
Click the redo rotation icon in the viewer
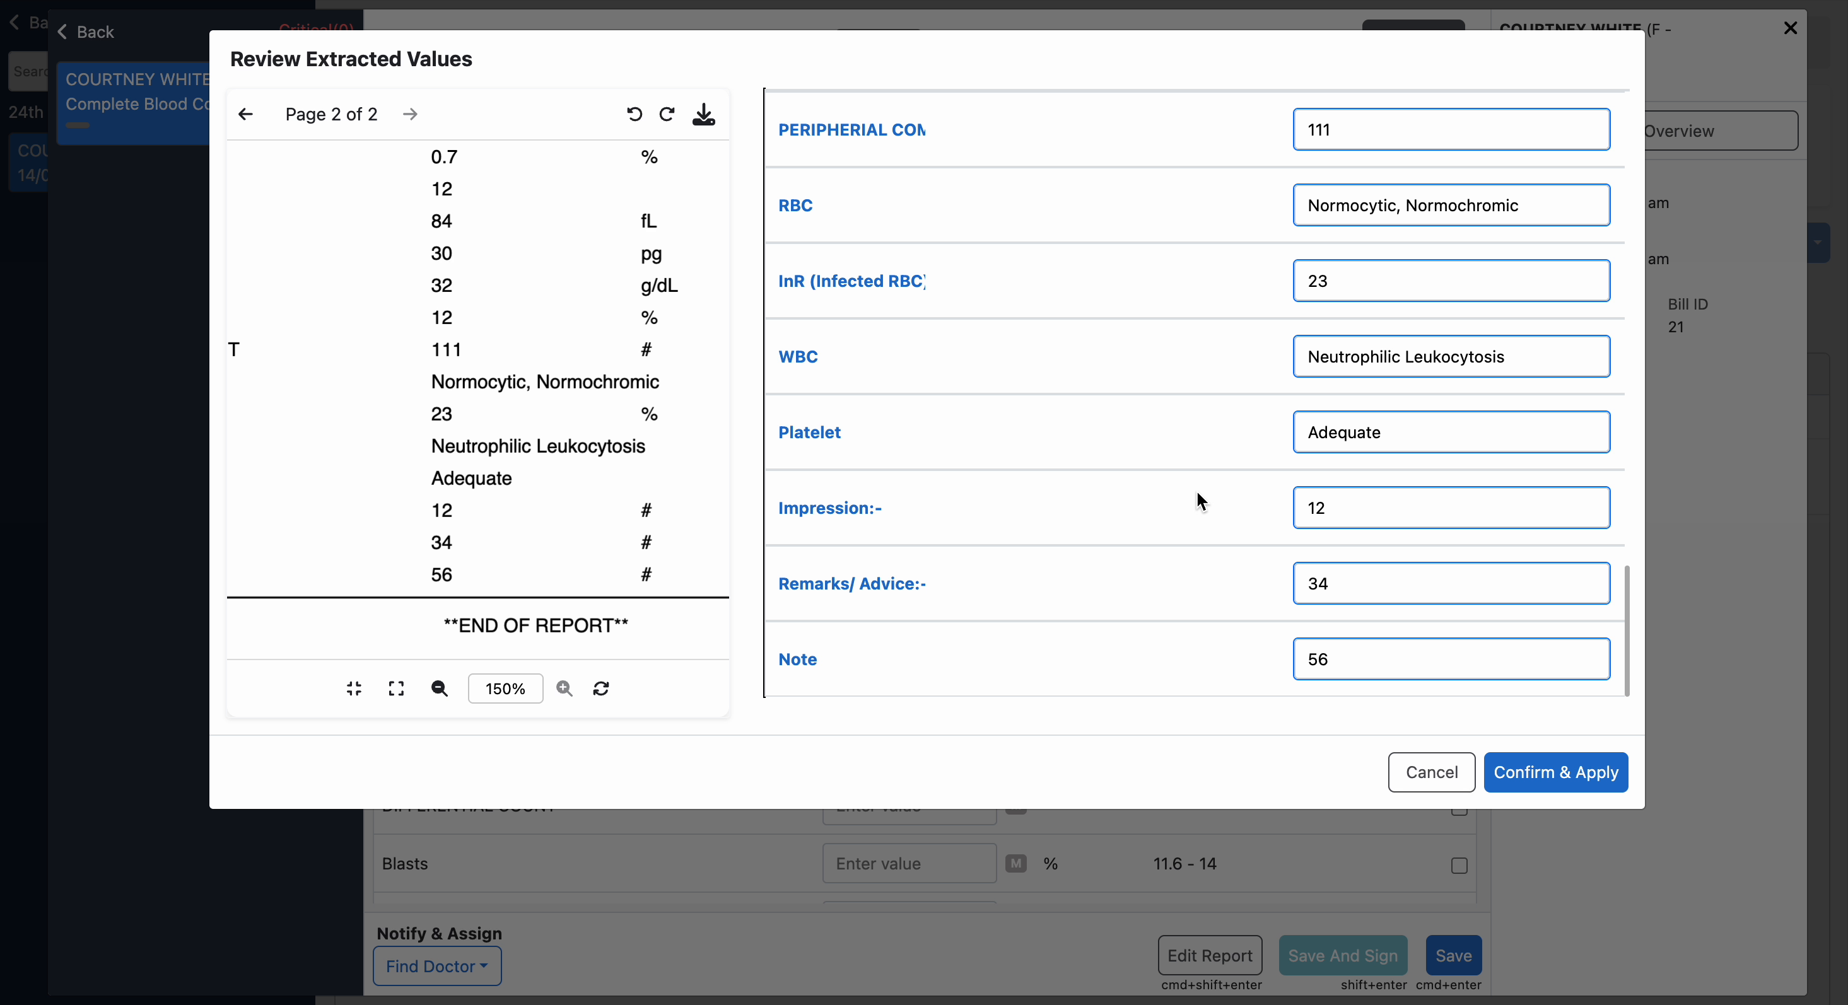point(667,114)
